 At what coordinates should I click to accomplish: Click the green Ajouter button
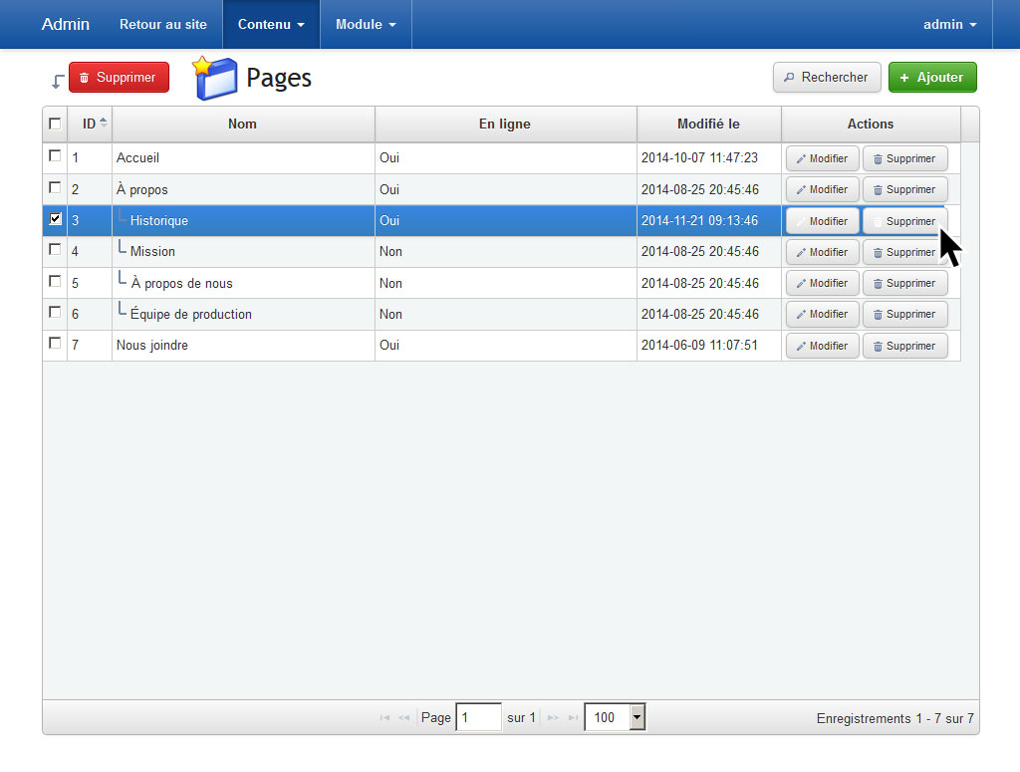coord(932,78)
